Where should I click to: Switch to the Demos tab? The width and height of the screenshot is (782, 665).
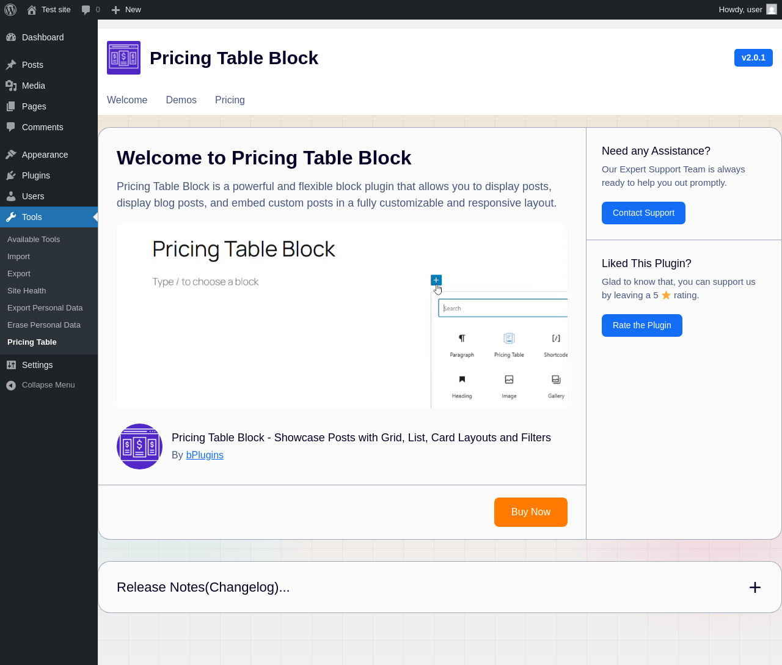(x=181, y=100)
